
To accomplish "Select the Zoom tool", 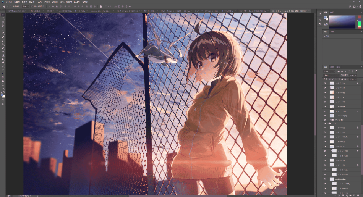I will coord(3,85).
